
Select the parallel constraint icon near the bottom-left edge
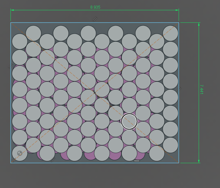click(x=53, y=159)
